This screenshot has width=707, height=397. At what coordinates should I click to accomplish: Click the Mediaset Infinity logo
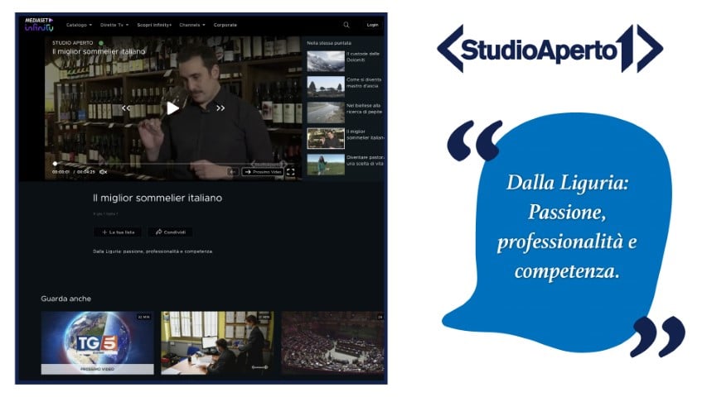pos(39,25)
